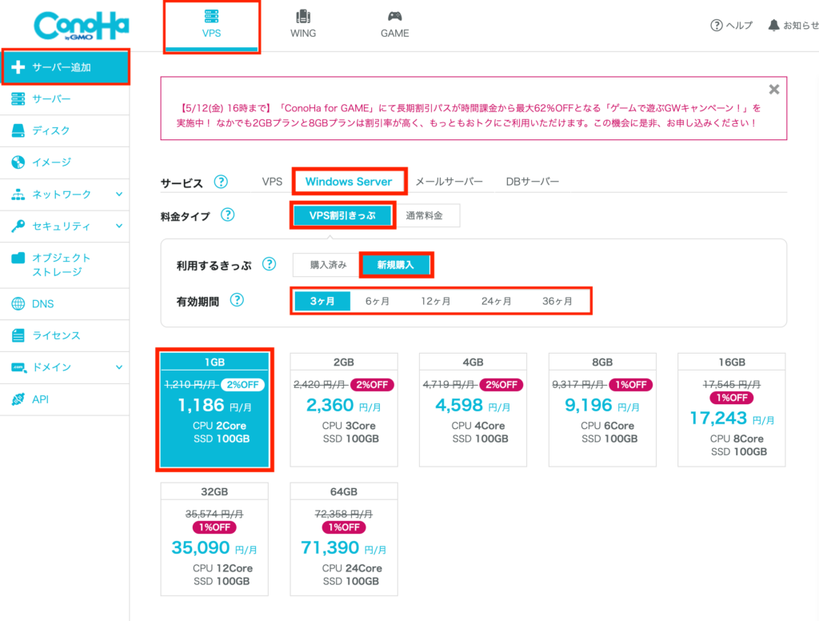Open サーバー in the sidebar
Screen dimensions: 819x621
[x=65, y=98]
